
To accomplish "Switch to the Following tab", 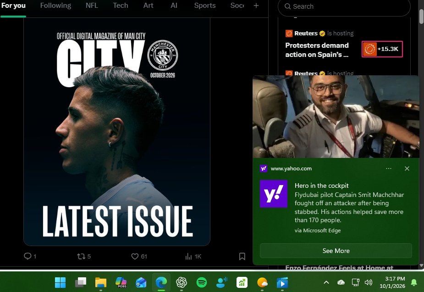I will click(56, 6).
